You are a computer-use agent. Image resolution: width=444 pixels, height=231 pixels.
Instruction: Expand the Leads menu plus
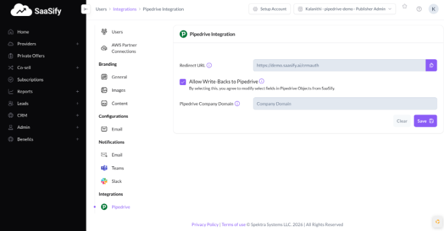[77, 103]
